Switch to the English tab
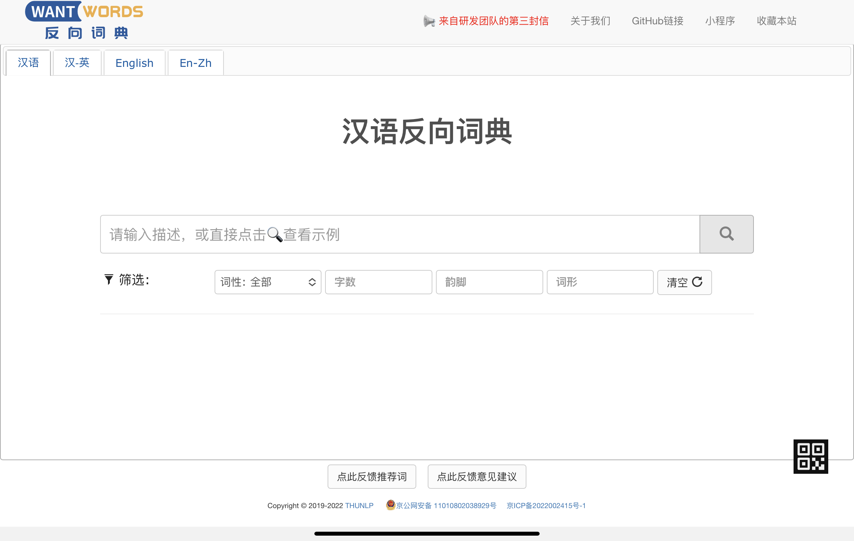Screen dimensions: 854x541 pyautogui.click(x=134, y=63)
